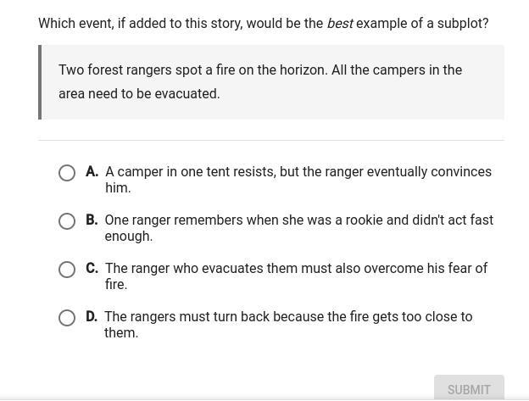Click the horizontal divider below the passage
Image resolution: width=529 pixels, height=401 pixels.
pos(271,140)
